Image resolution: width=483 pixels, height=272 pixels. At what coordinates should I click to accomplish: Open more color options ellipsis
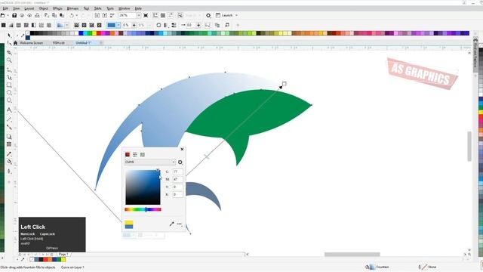180,224
